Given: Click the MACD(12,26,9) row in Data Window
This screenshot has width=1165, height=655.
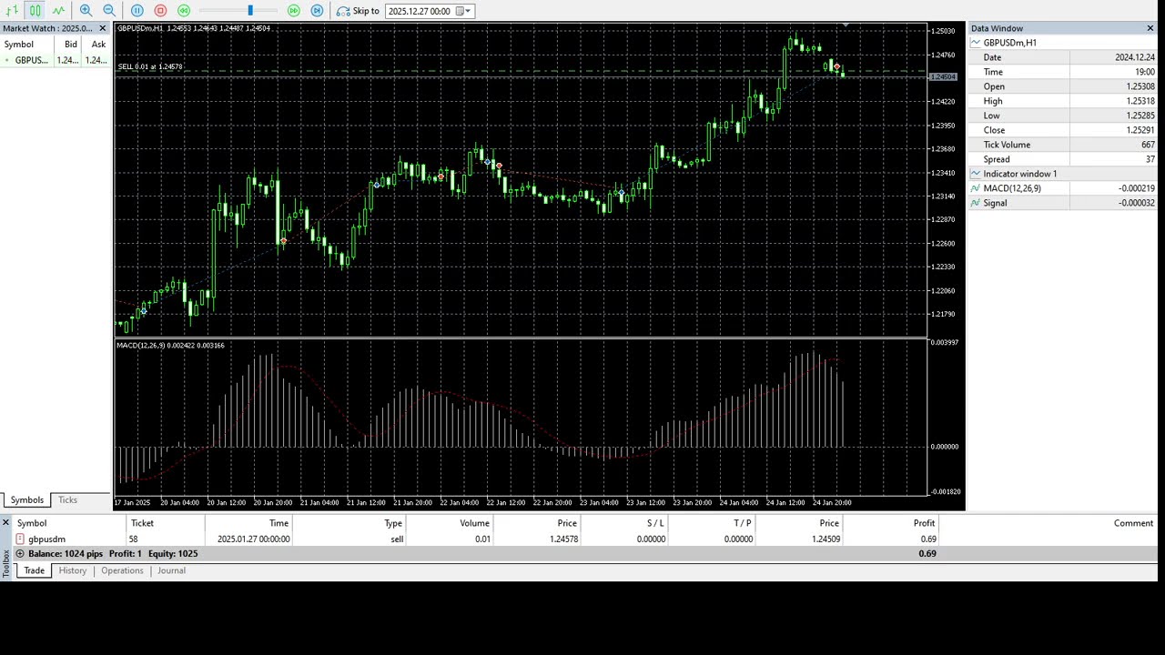Looking at the screenshot, I should click(1062, 188).
